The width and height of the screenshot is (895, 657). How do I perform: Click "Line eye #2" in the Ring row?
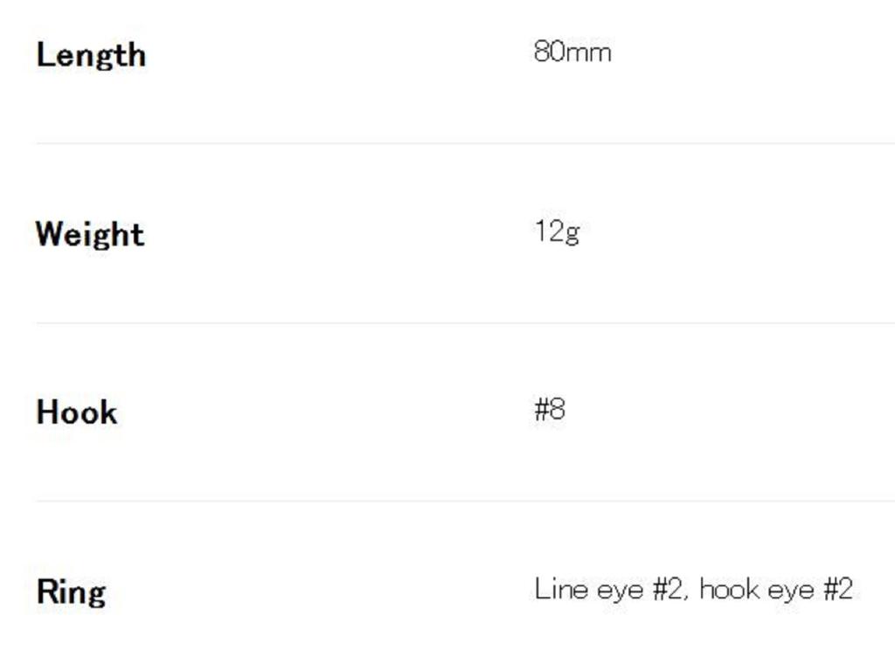(607, 589)
